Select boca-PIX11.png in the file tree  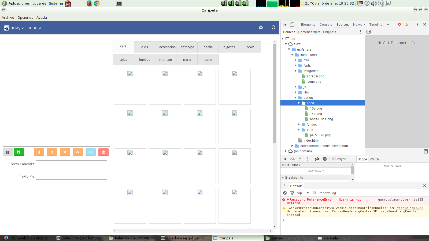pyautogui.click(x=321, y=119)
